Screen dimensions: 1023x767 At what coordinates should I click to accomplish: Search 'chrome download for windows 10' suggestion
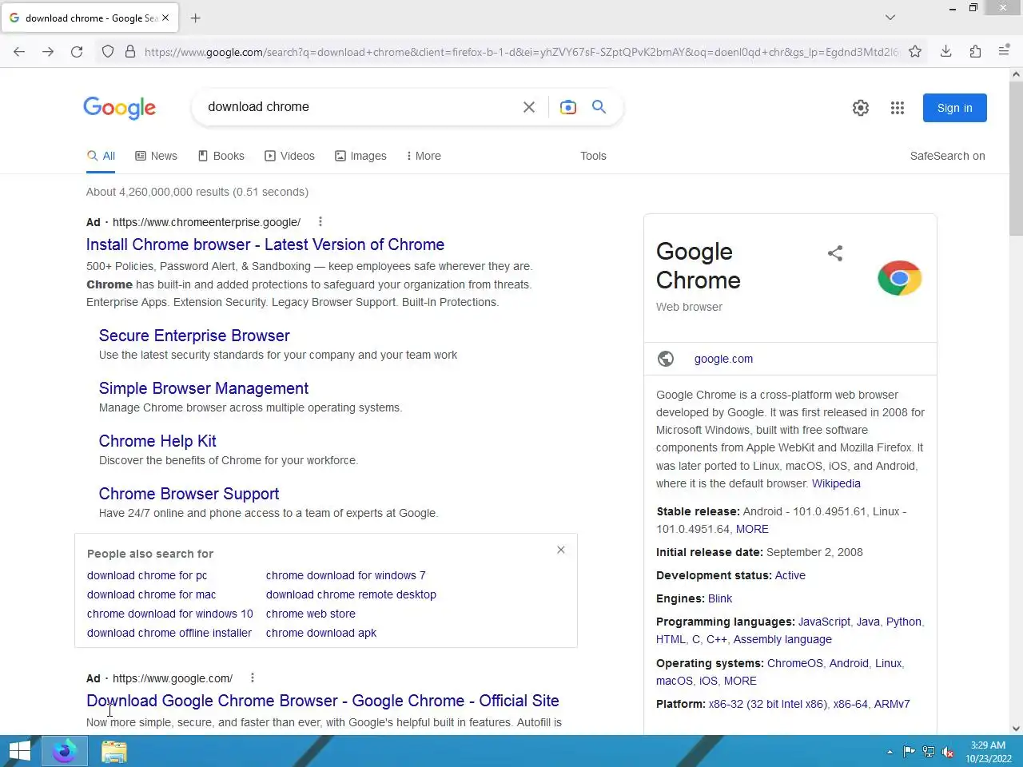[169, 614]
